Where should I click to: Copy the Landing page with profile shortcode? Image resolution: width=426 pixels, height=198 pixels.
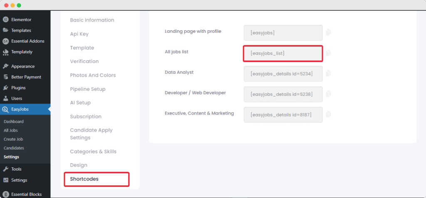(328, 32)
